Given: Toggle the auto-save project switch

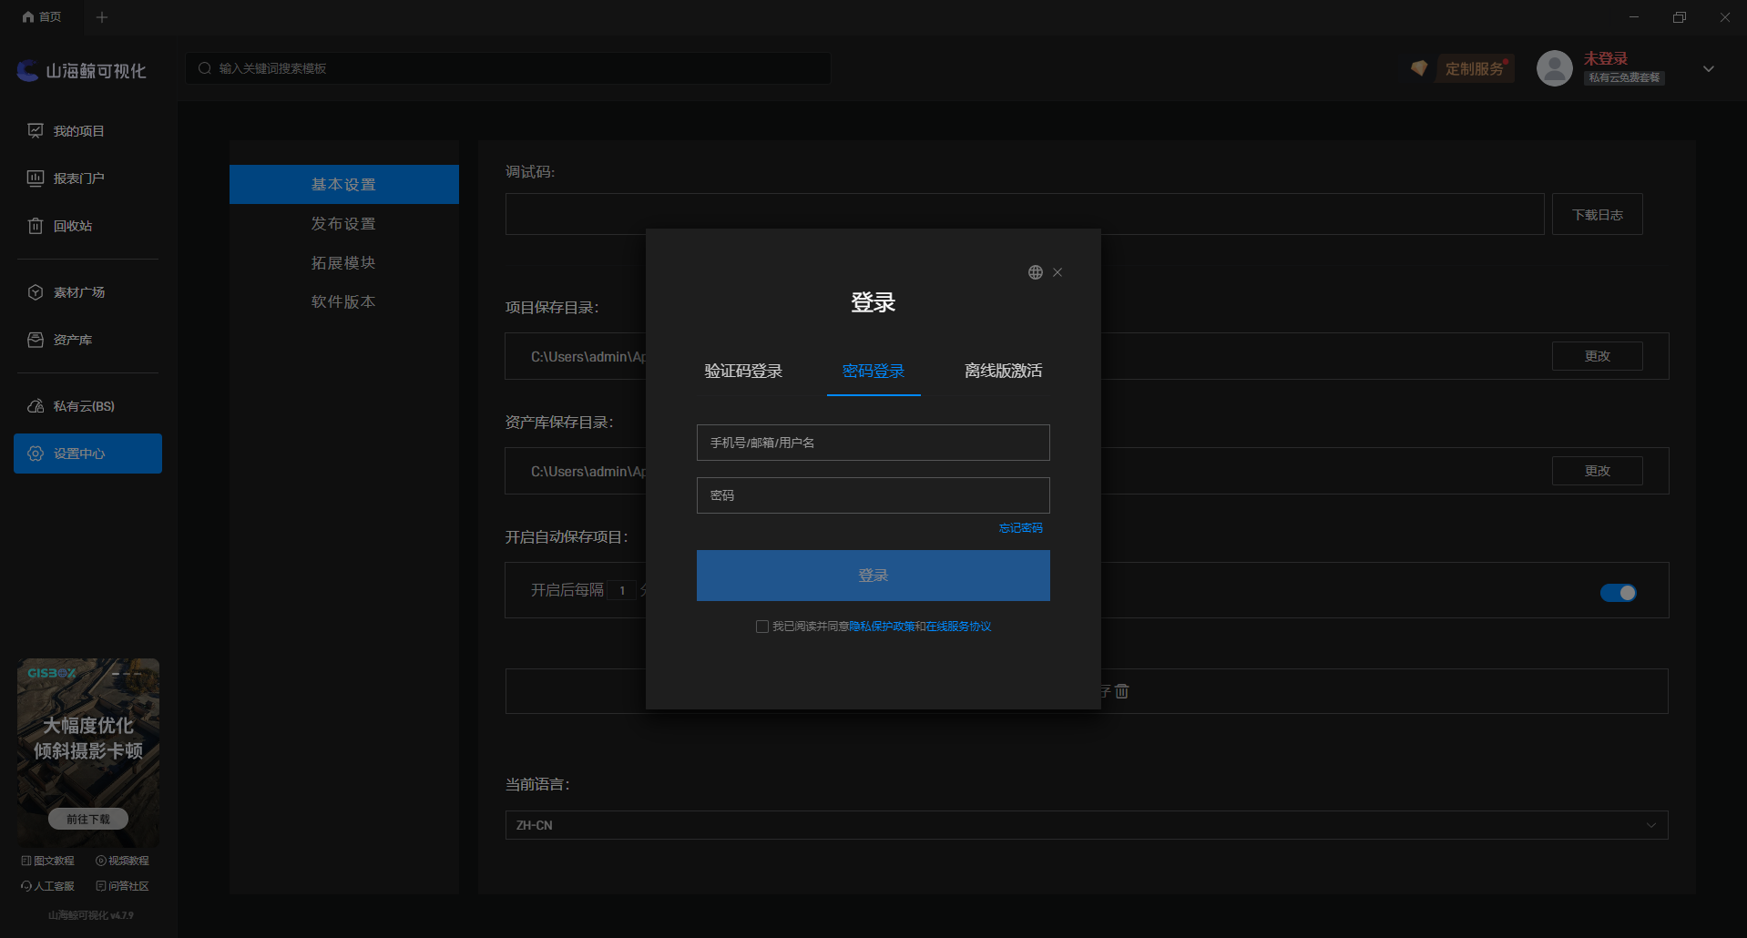Looking at the screenshot, I should point(1619,593).
